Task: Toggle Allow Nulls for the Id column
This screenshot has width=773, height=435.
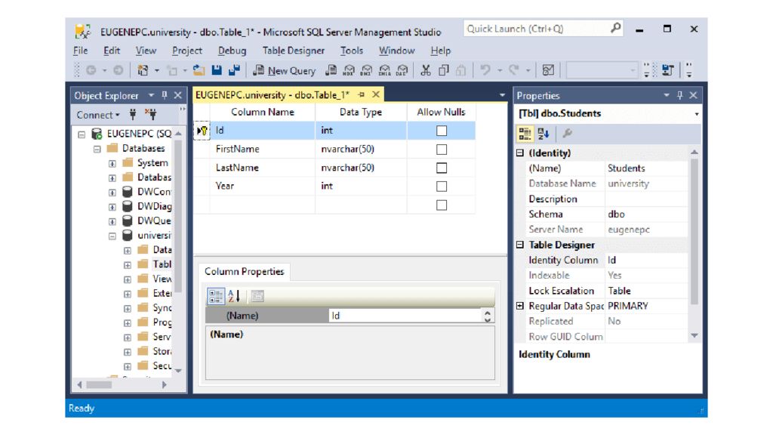Action: 442,131
